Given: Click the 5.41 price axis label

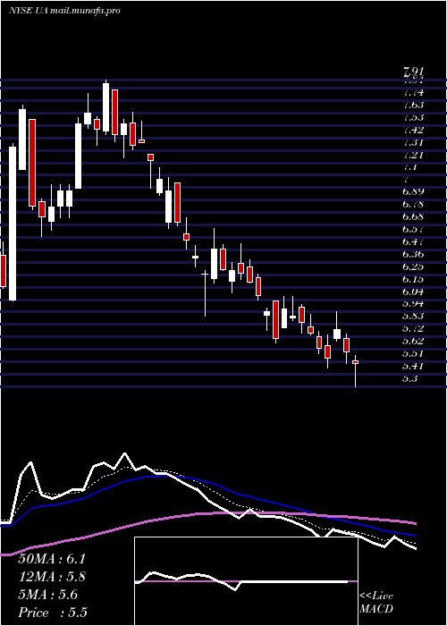Looking at the screenshot, I should tap(413, 366).
